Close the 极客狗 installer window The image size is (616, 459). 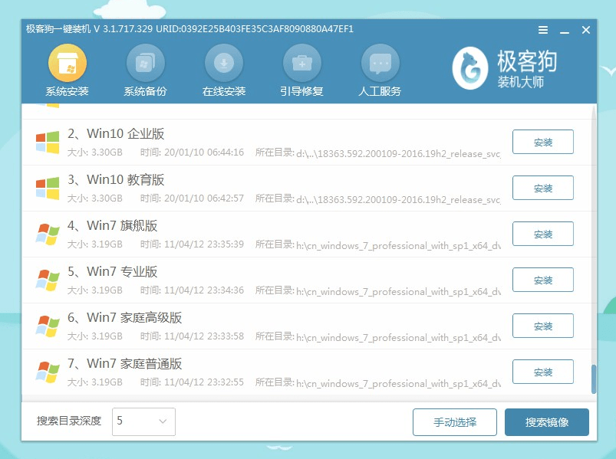586,30
